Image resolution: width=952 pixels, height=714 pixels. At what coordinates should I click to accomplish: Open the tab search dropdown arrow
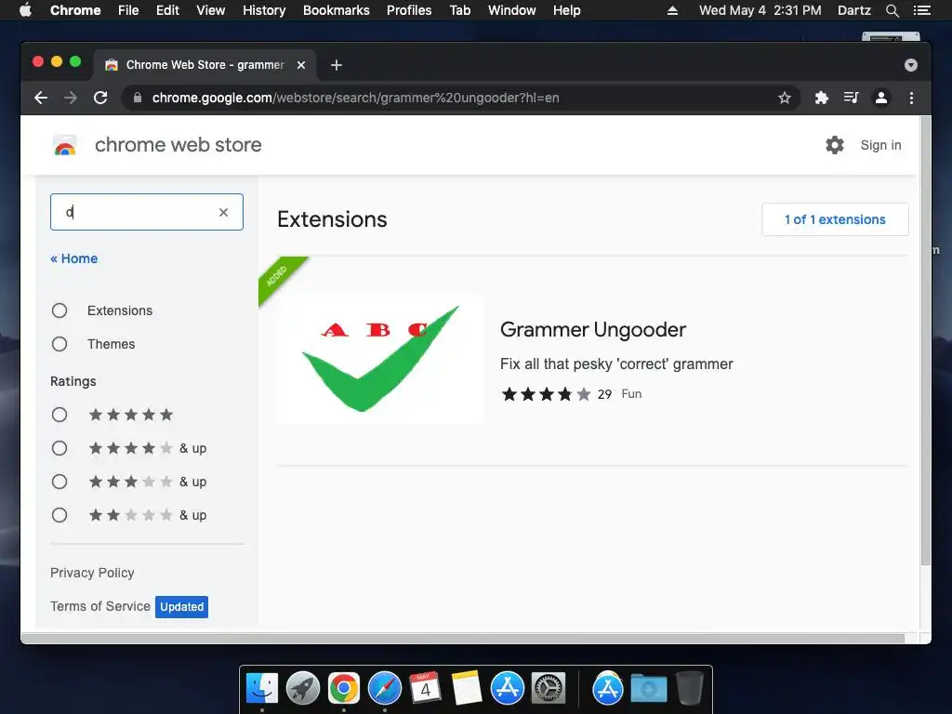(x=911, y=65)
